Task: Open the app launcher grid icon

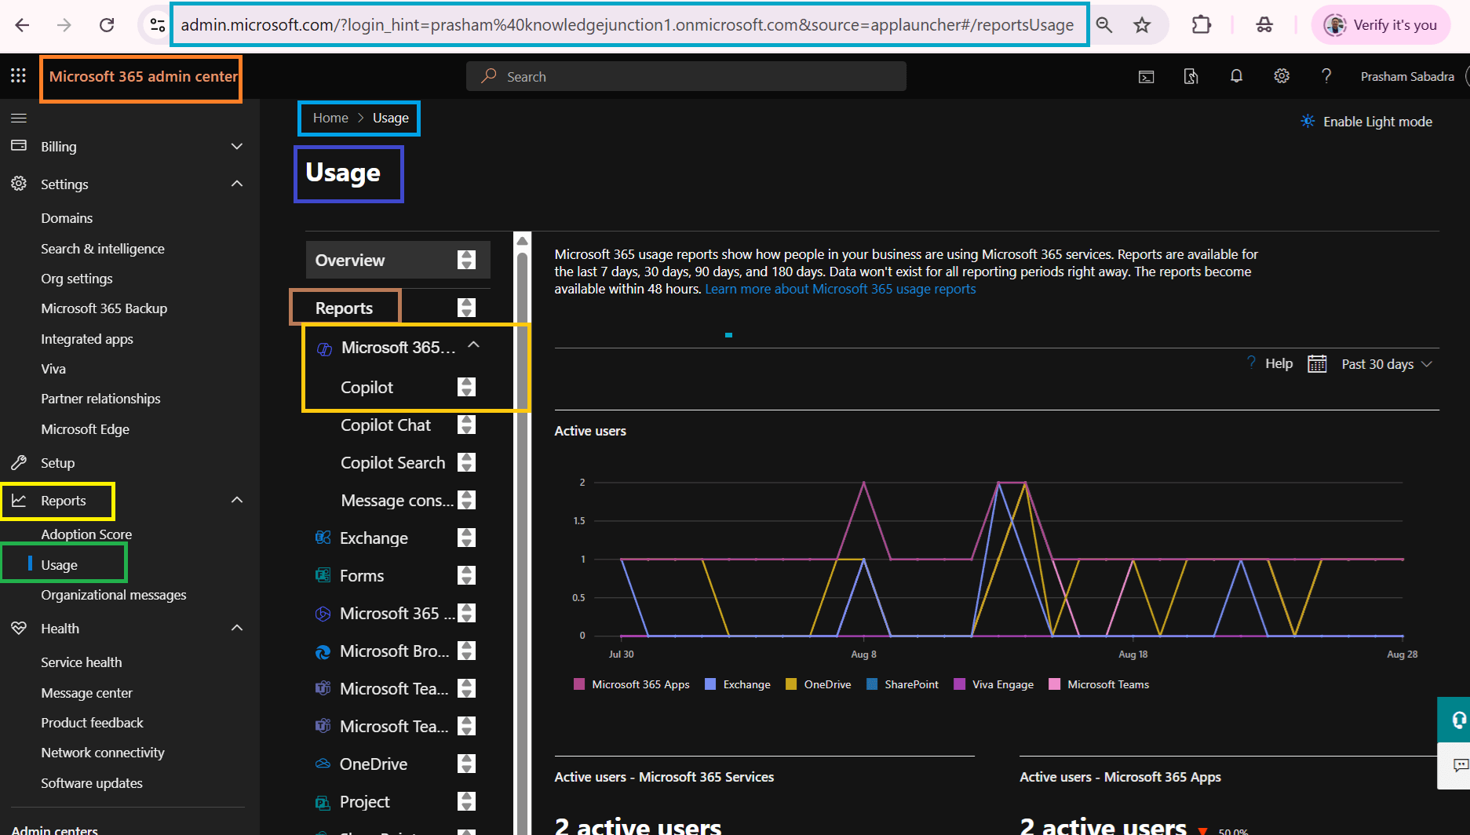Action: [x=18, y=75]
